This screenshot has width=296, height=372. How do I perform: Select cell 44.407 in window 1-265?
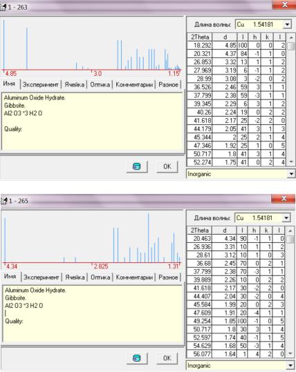point(199,296)
